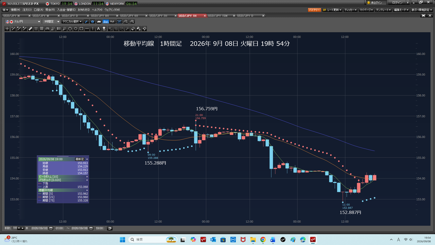Remove the パラボリック [0.020] indicator
Image resolution: width=435 pixels, height=245 pixels.
point(87,180)
